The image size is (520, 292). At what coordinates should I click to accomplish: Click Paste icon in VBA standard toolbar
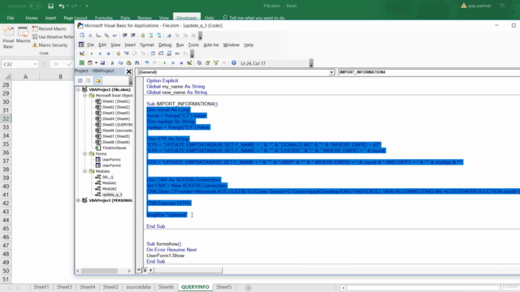(x=128, y=63)
